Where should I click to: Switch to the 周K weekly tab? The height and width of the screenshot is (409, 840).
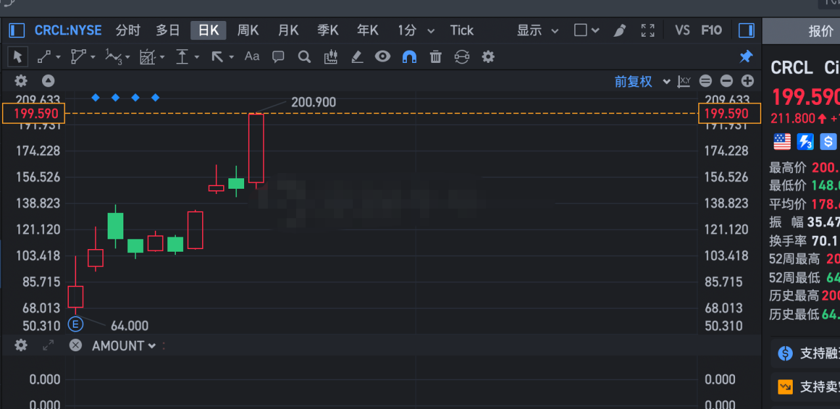click(x=248, y=30)
